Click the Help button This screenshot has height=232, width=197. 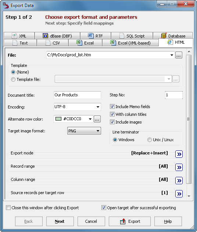(x=168, y=221)
